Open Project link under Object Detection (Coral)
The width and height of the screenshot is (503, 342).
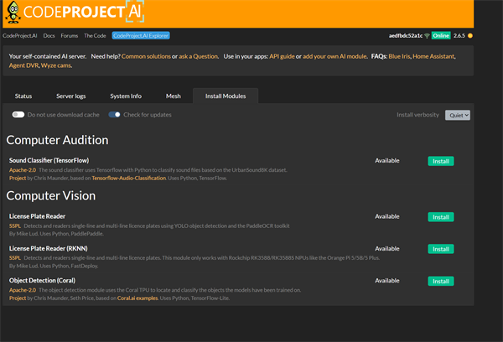(x=18, y=298)
